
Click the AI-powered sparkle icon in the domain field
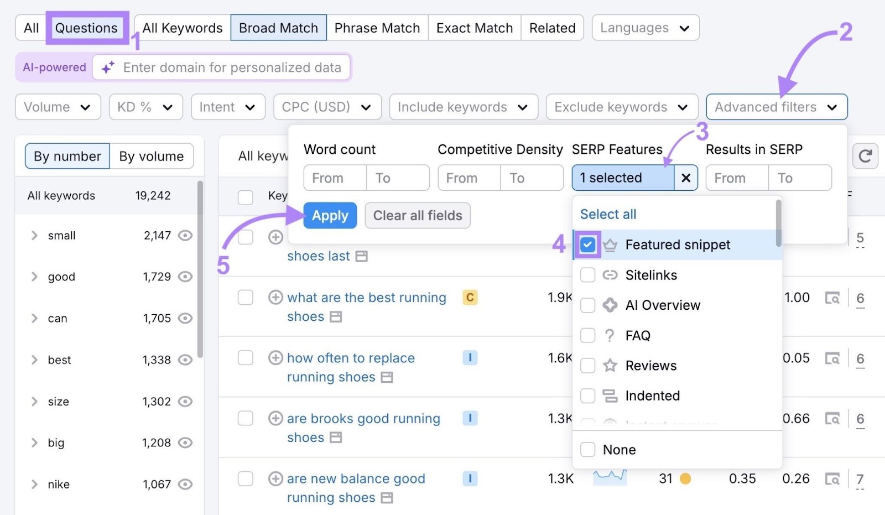coord(107,67)
